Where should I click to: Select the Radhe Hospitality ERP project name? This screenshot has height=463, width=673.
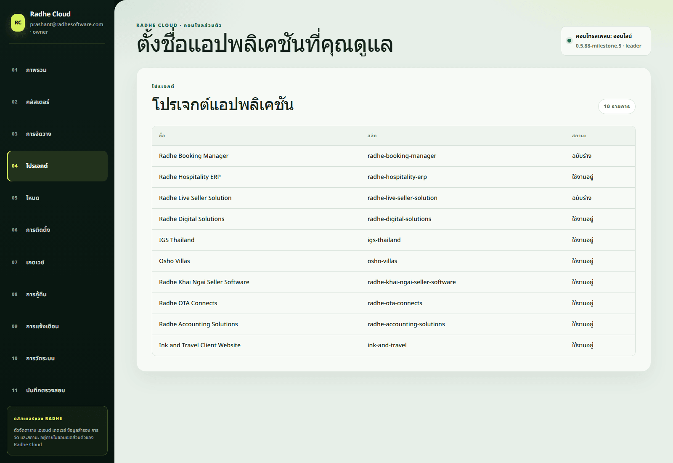click(190, 177)
